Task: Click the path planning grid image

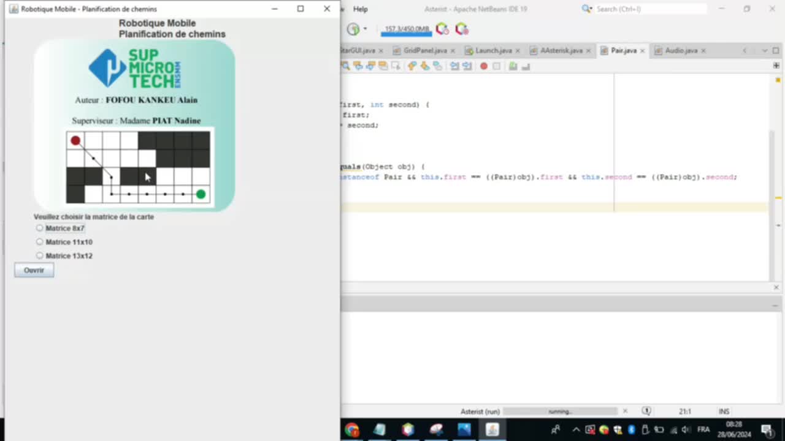Action: [x=140, y=167]
